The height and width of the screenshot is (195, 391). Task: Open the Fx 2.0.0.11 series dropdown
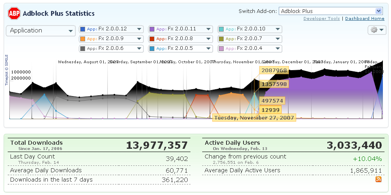181,29
